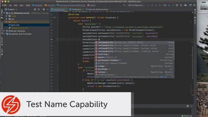Image resolution: width=208 pixels, height=117 pixels.
Task: Select SeleniumJava.iml file in tree
Action: pos(27,28)
